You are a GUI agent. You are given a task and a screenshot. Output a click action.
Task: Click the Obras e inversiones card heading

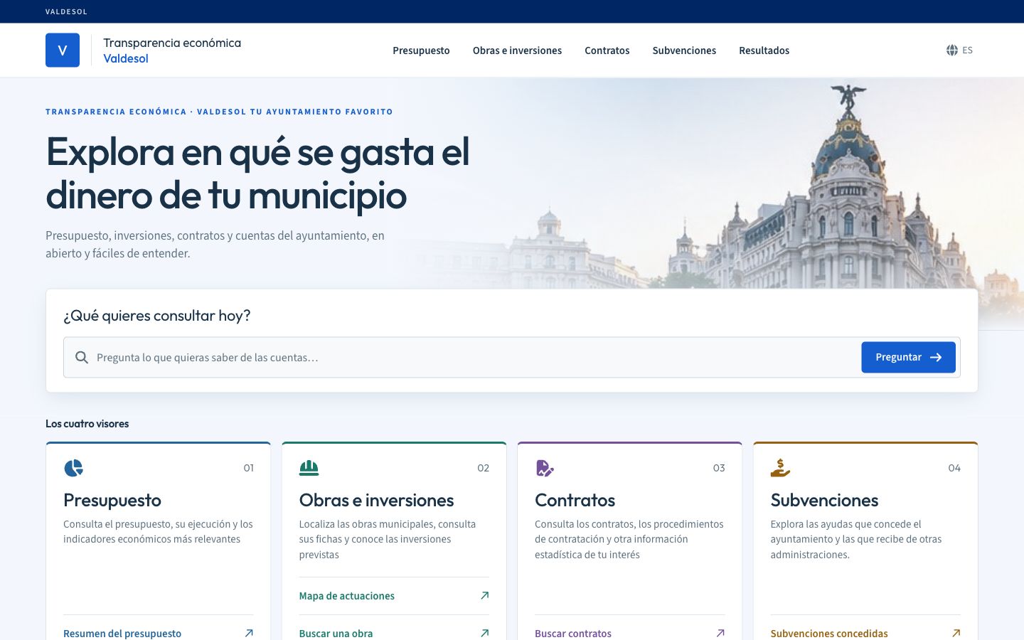(x=376, y=500)
